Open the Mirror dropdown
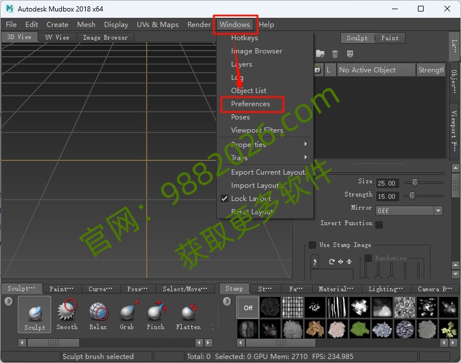 click(x=409, y=211)
